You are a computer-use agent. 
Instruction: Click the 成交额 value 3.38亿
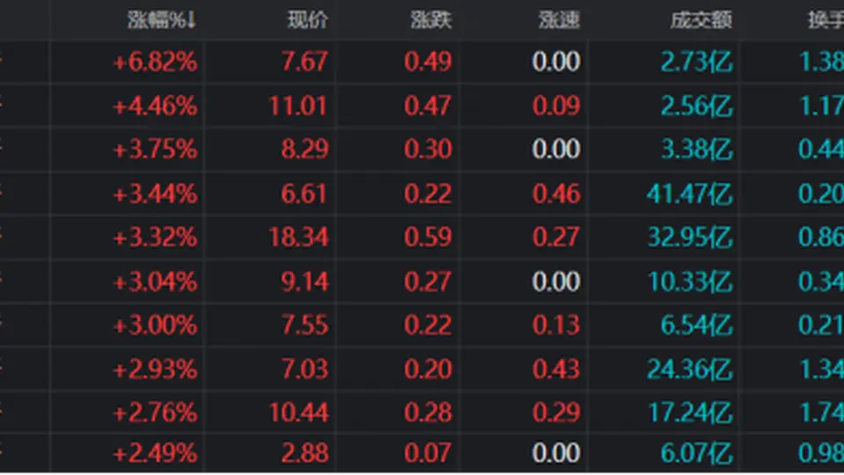click(696, 149)
